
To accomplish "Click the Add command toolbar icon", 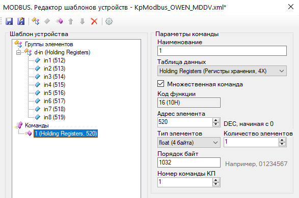I will 59,21.
